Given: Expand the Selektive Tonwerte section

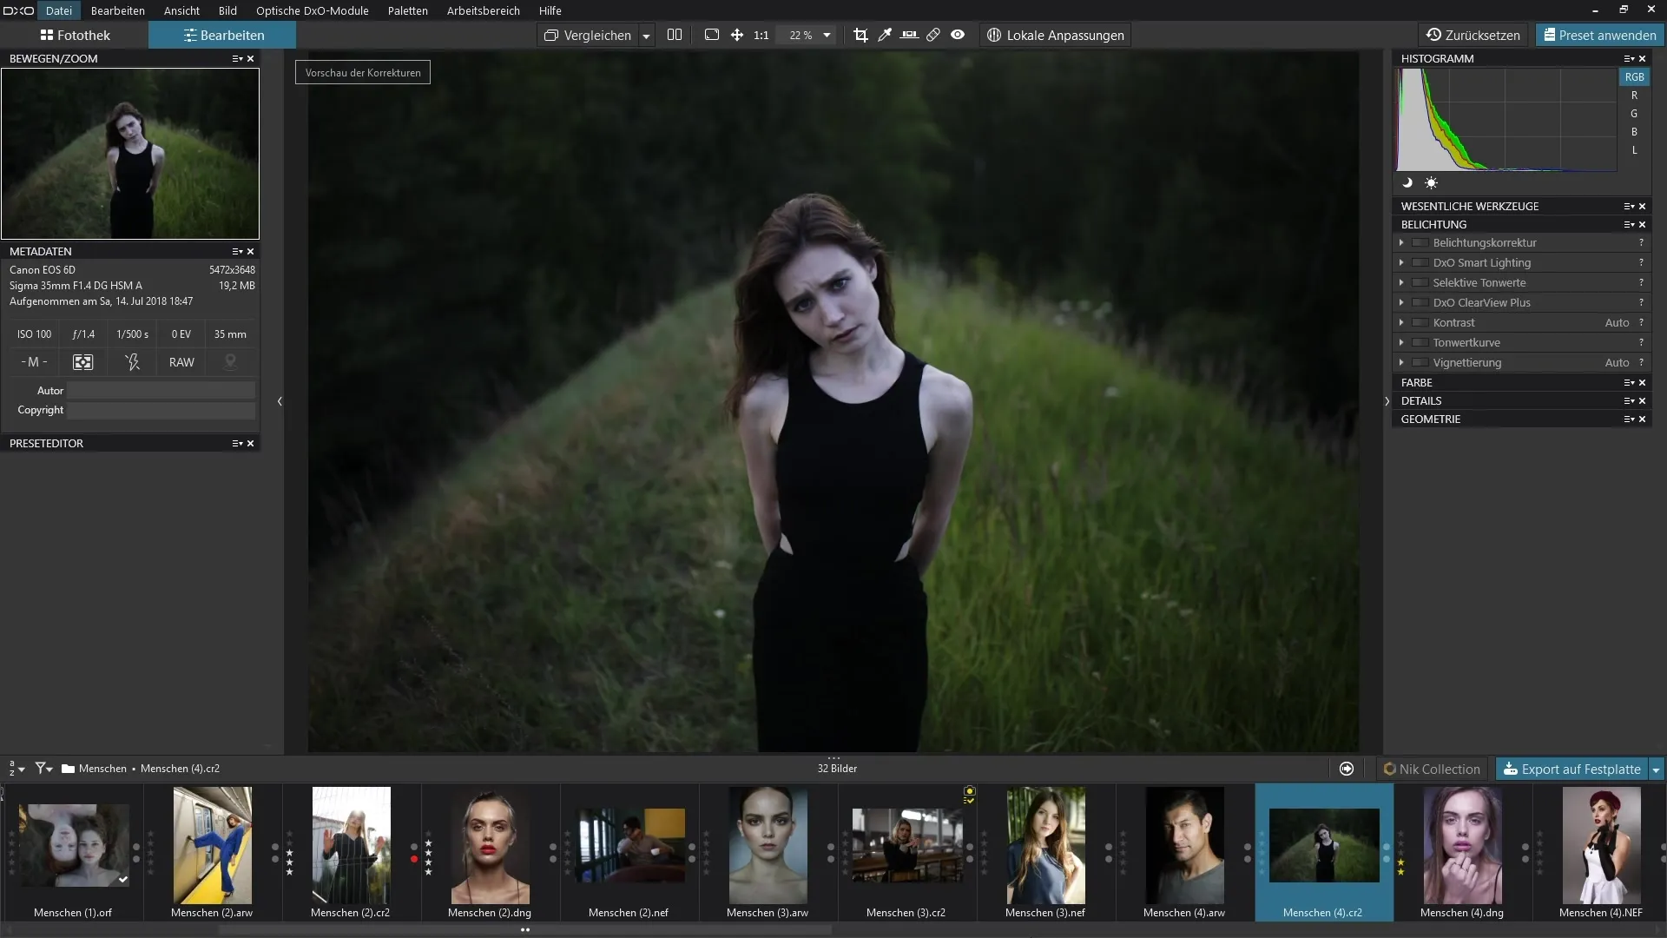Looking at the screenshot, I should pos(1400,282).
